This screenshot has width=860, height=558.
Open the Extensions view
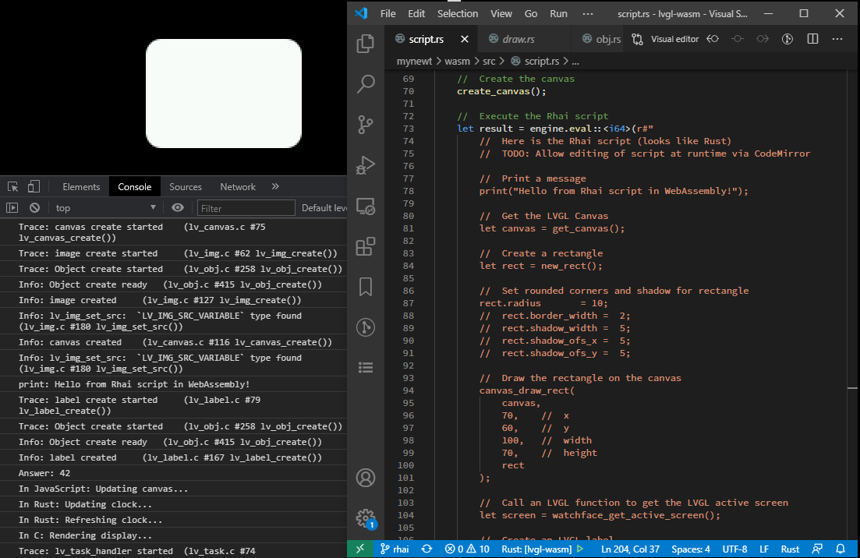click(365, 247)
